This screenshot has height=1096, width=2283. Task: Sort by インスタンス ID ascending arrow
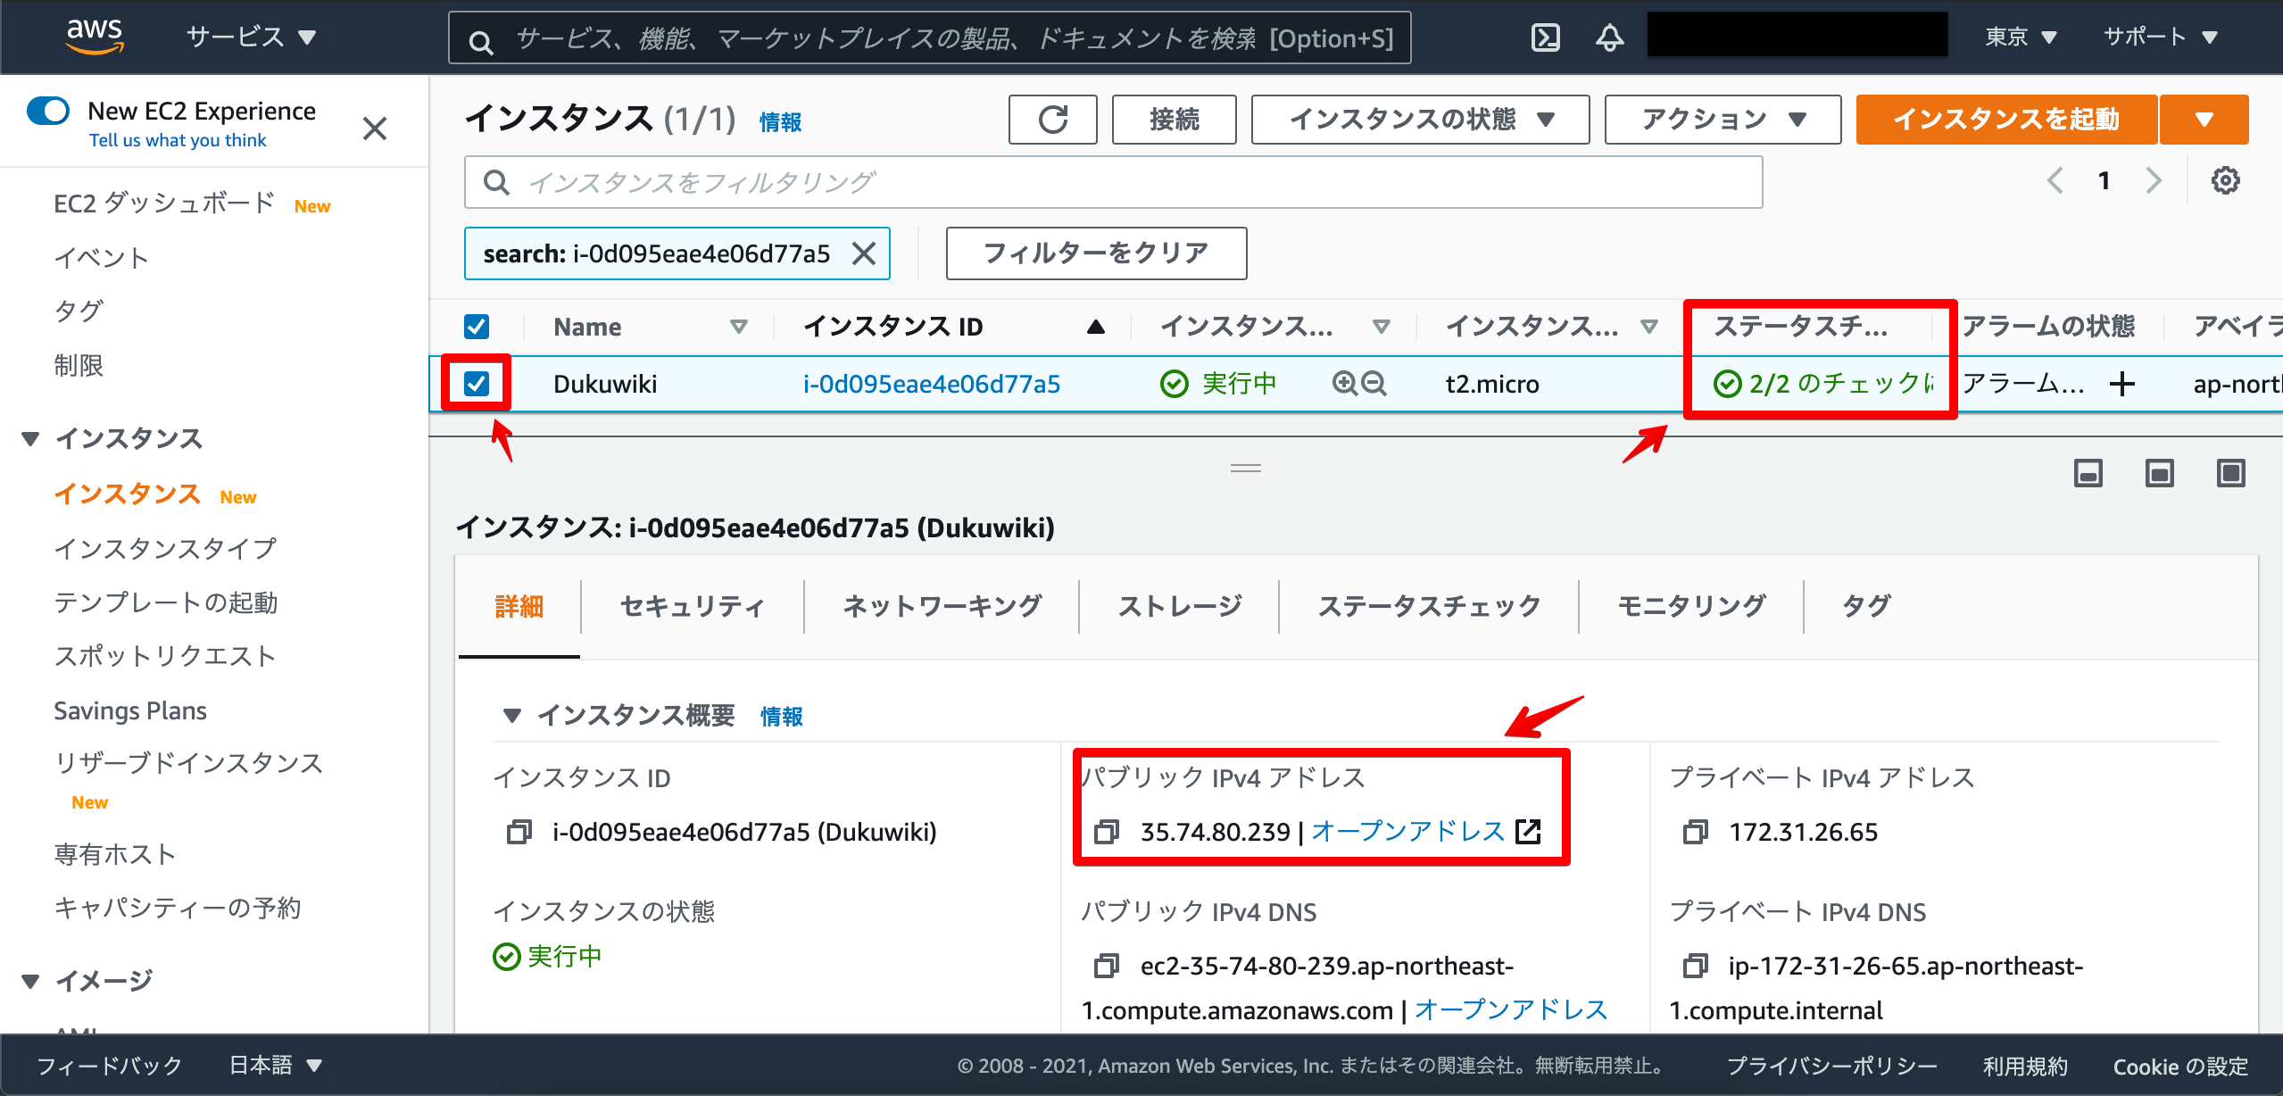(1096, 328)
